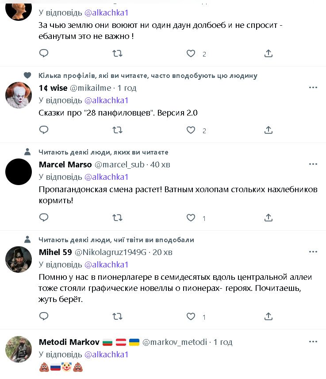Click Metodi Markov's profile avatar
The image size is (326, 379).
click(19, 349)
